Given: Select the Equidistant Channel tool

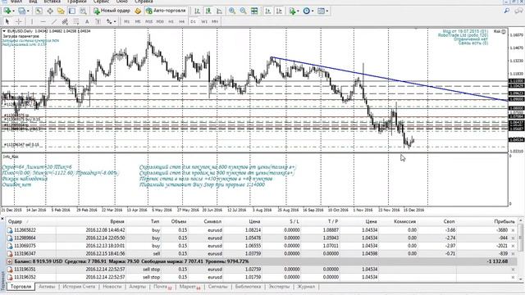Looking at the screenshot, I should (x=65, y=22).
